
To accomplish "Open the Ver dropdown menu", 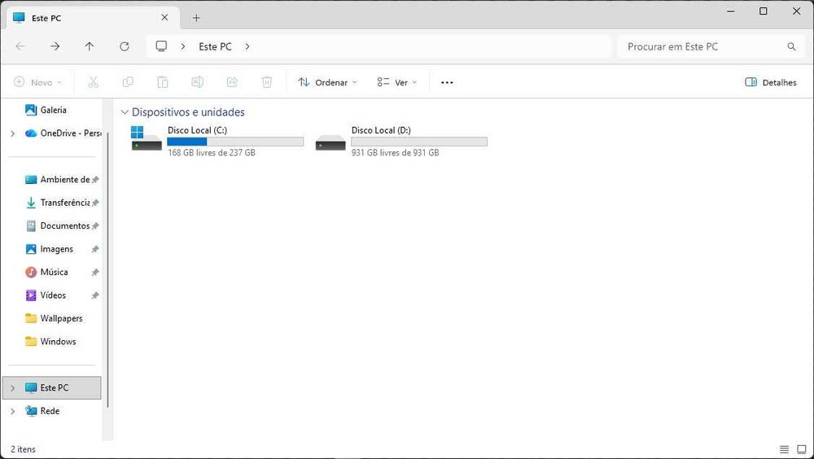I will click(x=397, y=82).
